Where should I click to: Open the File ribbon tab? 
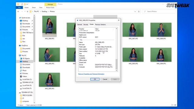(19, 8)
